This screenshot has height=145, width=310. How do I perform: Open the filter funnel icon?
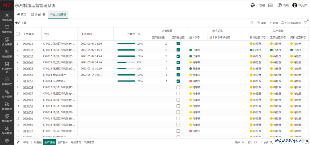point(305,23)
